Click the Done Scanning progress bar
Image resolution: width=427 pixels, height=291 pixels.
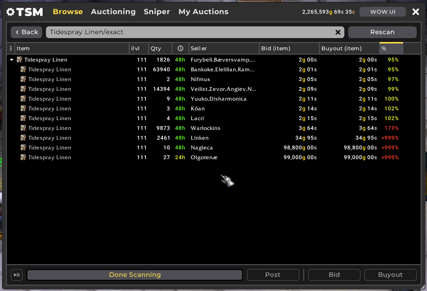click(135, 275)
